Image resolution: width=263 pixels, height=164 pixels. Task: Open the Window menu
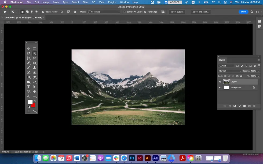click(x=124, y=2)
